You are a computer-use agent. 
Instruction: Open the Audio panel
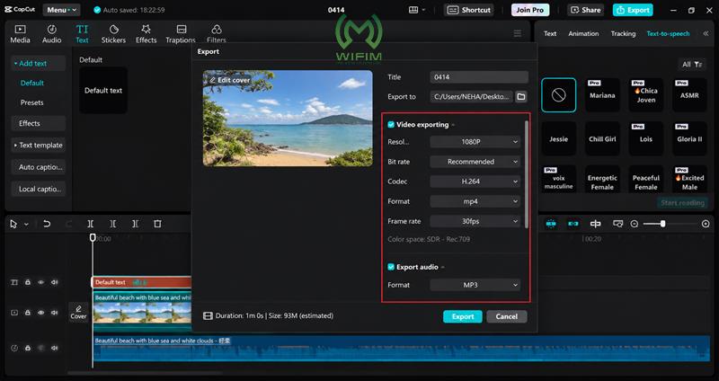(52, 34)
